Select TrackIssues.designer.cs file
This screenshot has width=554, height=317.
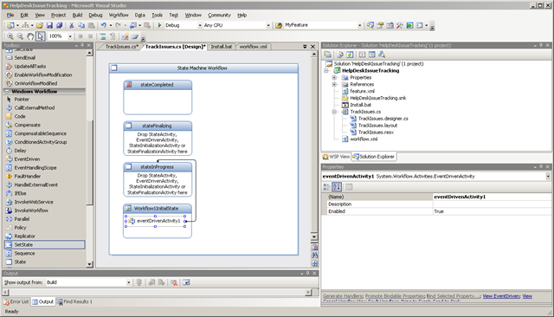(383, 119)
